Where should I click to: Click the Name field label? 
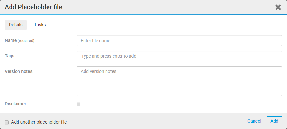[11, 40]
